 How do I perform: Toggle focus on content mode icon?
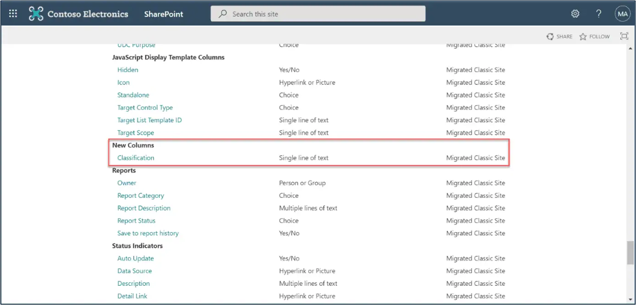624,36
